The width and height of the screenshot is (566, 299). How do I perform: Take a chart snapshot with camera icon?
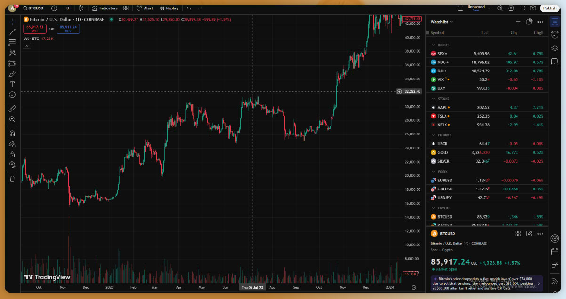[533, 8]
